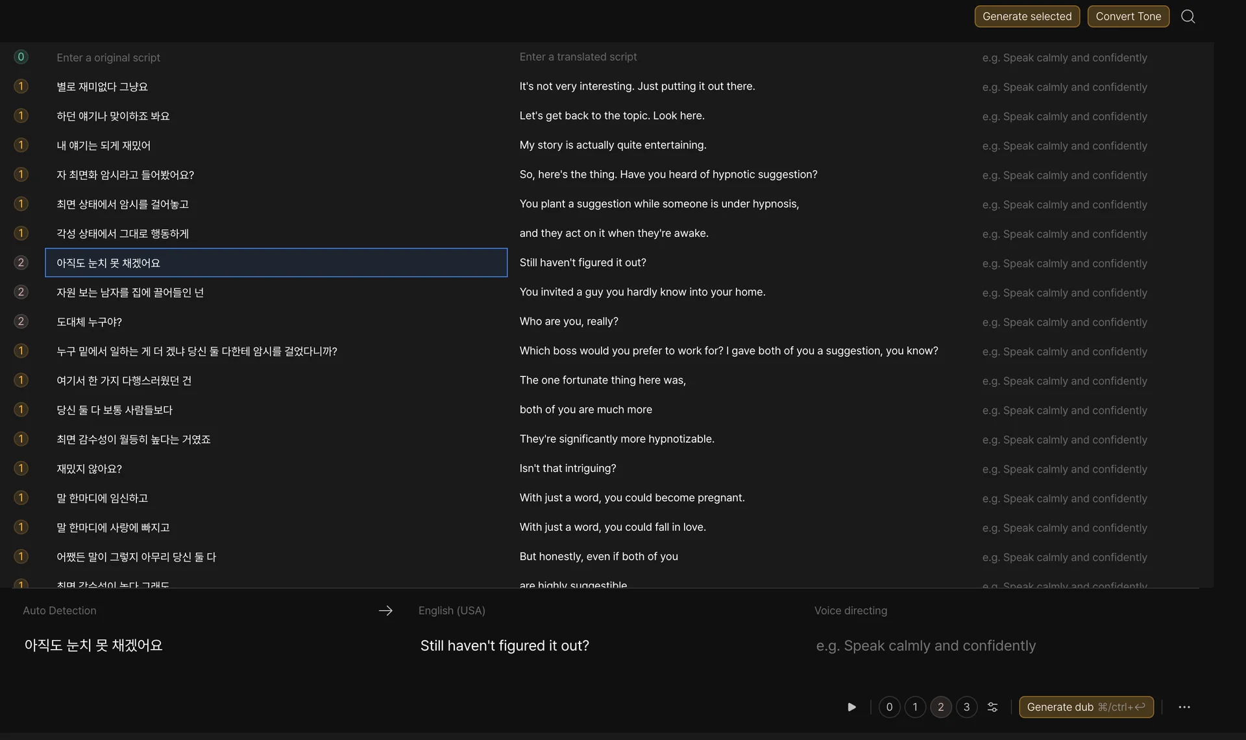Click the speaker badge for '재밌지 않아요?'
1246x740 pixels.
pyautogui.click(x=21, y=468)
